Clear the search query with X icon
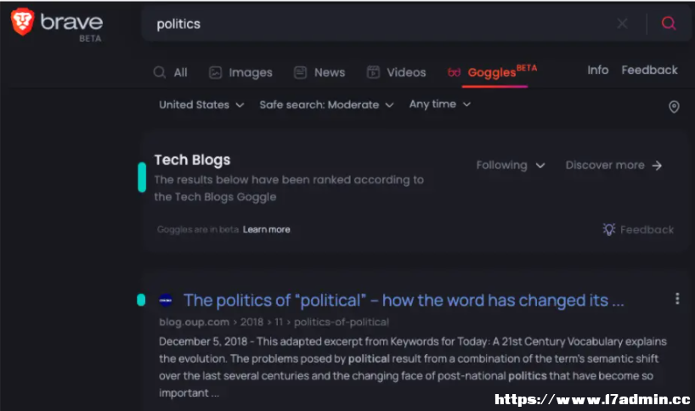 tap(622, 24)
